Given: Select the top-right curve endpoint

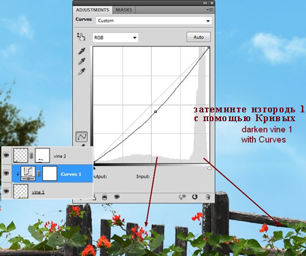Looking at the screenshot, I should [209, 48].
